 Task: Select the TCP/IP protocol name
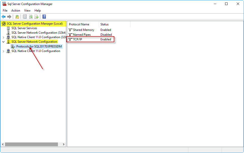[x=78, y=39]
